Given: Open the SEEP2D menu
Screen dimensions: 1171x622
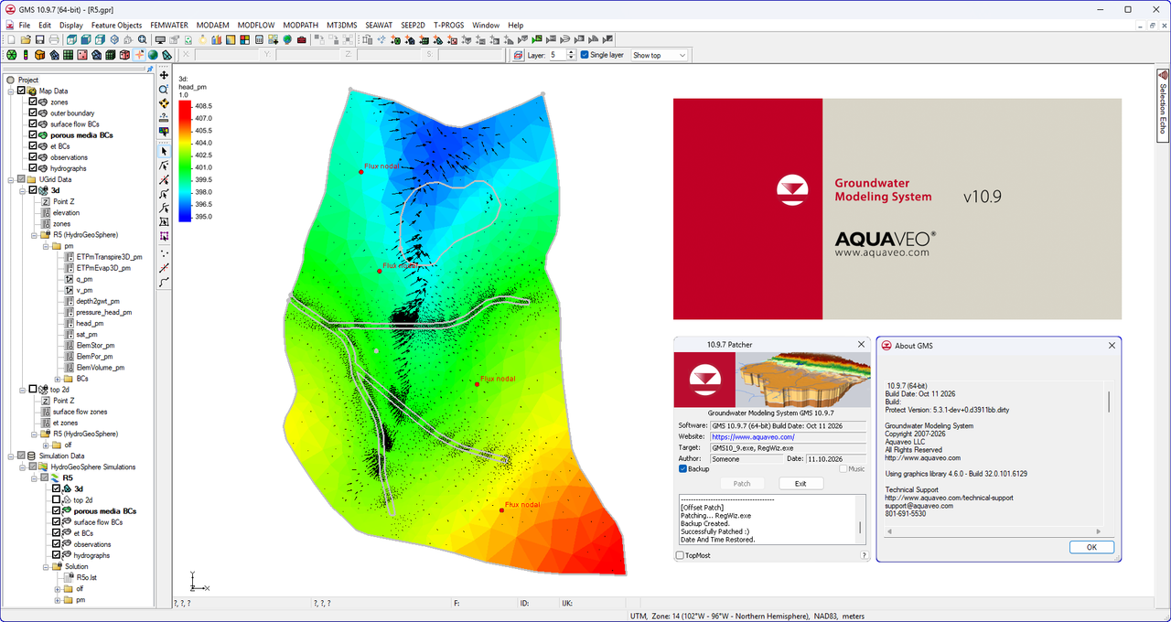Looking at the screenshot, I should point(413,25).
